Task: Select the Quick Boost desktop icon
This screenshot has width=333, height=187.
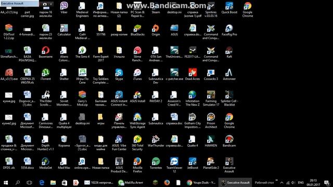Action: point(229,8)
